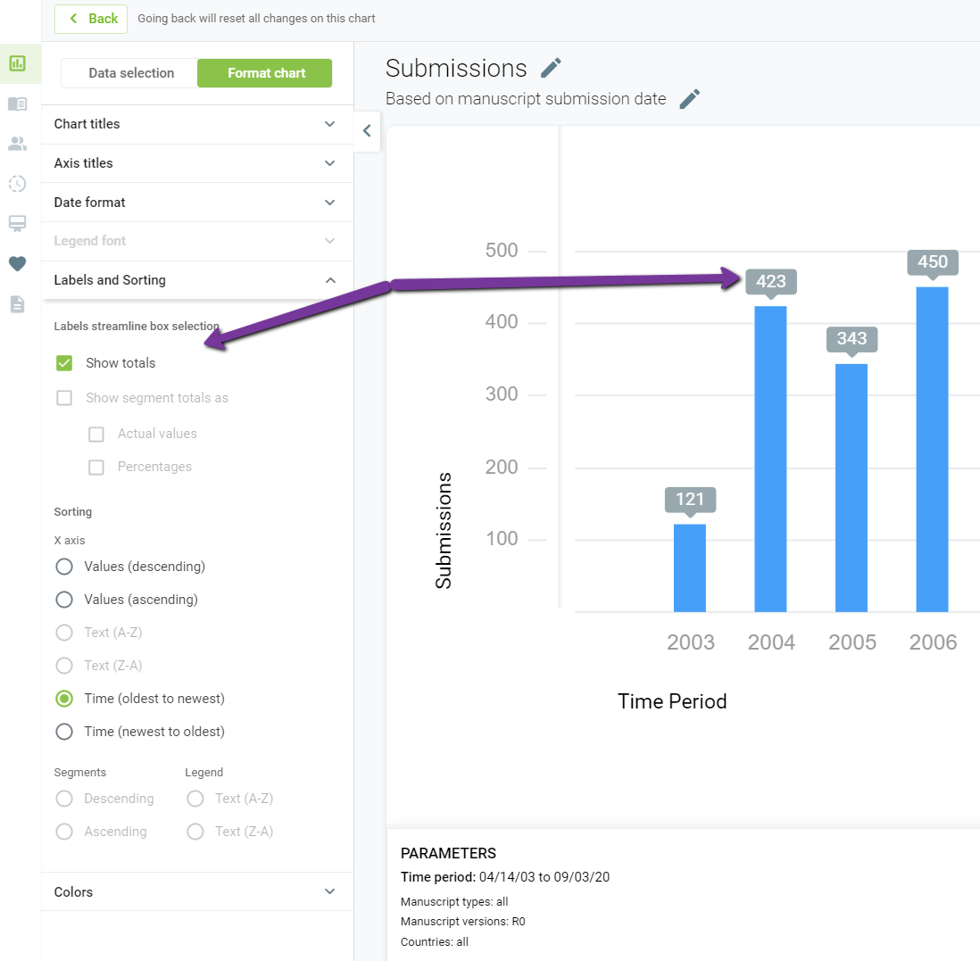Open the presentation screen sidebar icon
The height and width of the screenshot is (961, 980).
18,224
